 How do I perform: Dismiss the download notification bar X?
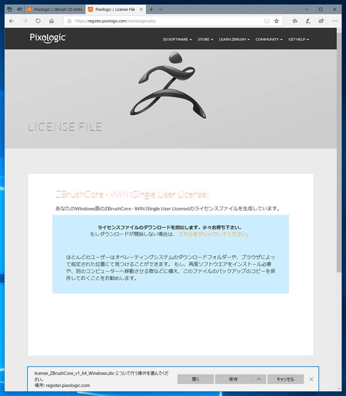[311, 379]
